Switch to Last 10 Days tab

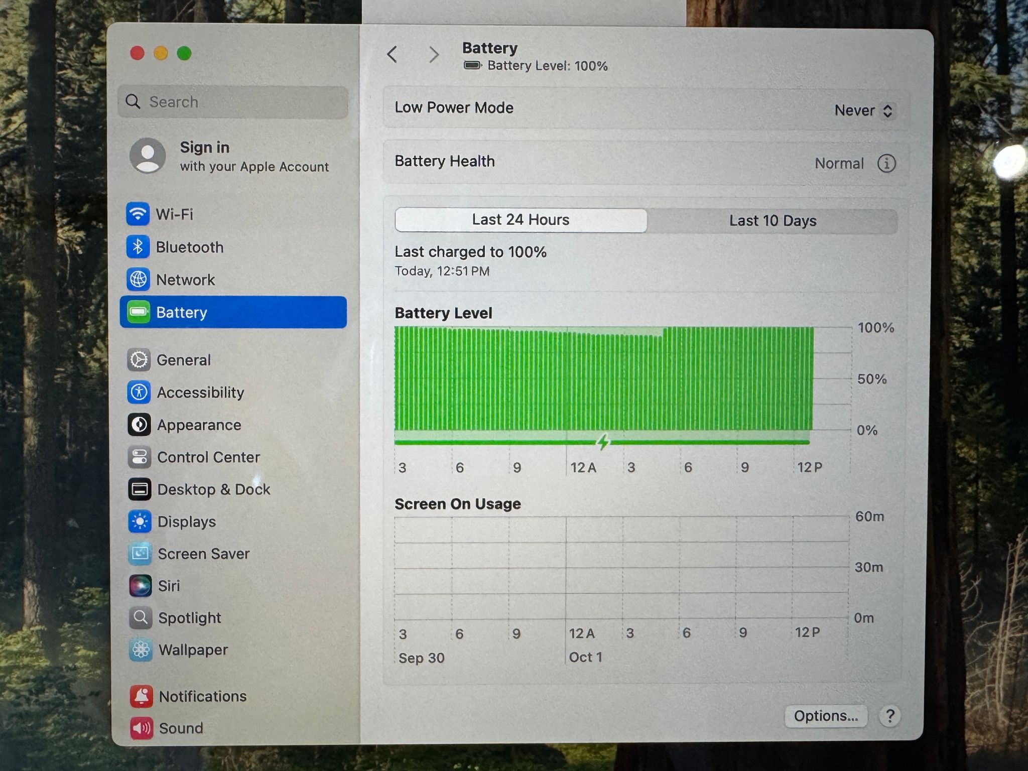(x=773, y=221)
